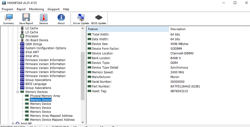Open the Report menu
250x127 pixels.
tap(21, 9)
